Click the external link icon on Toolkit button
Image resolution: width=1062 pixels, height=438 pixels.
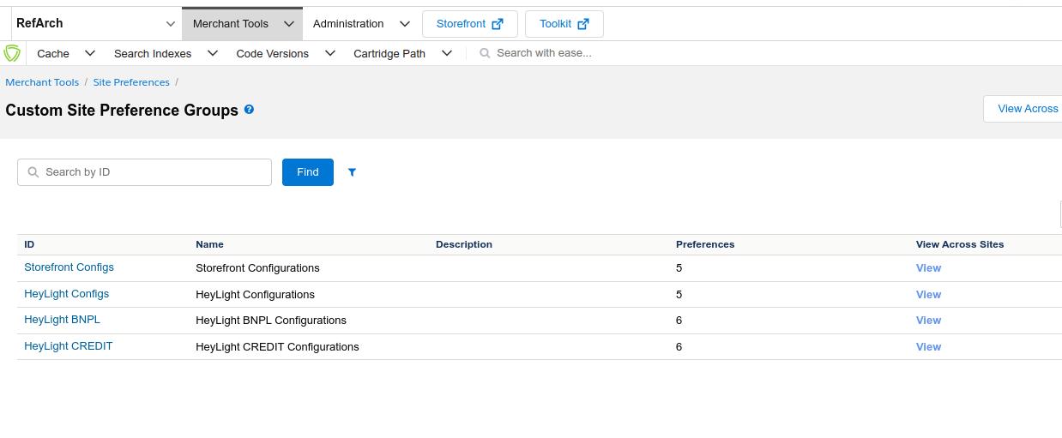583,24
